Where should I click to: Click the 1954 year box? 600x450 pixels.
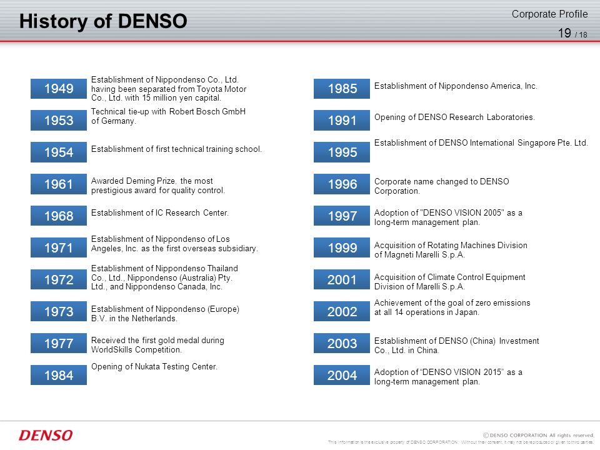coord(59,152)
